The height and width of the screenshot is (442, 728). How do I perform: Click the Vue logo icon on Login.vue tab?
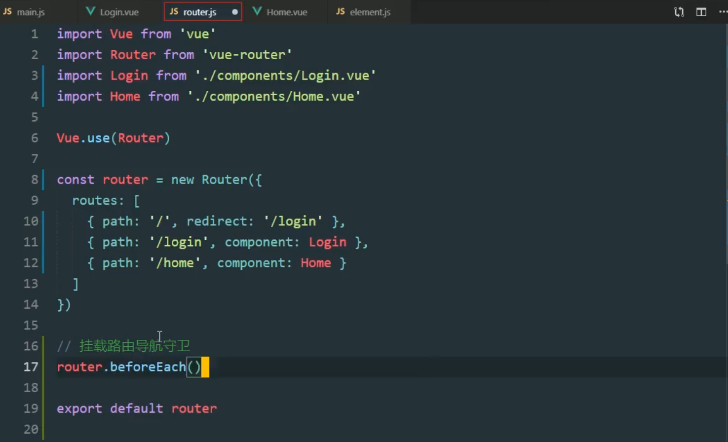90,11
